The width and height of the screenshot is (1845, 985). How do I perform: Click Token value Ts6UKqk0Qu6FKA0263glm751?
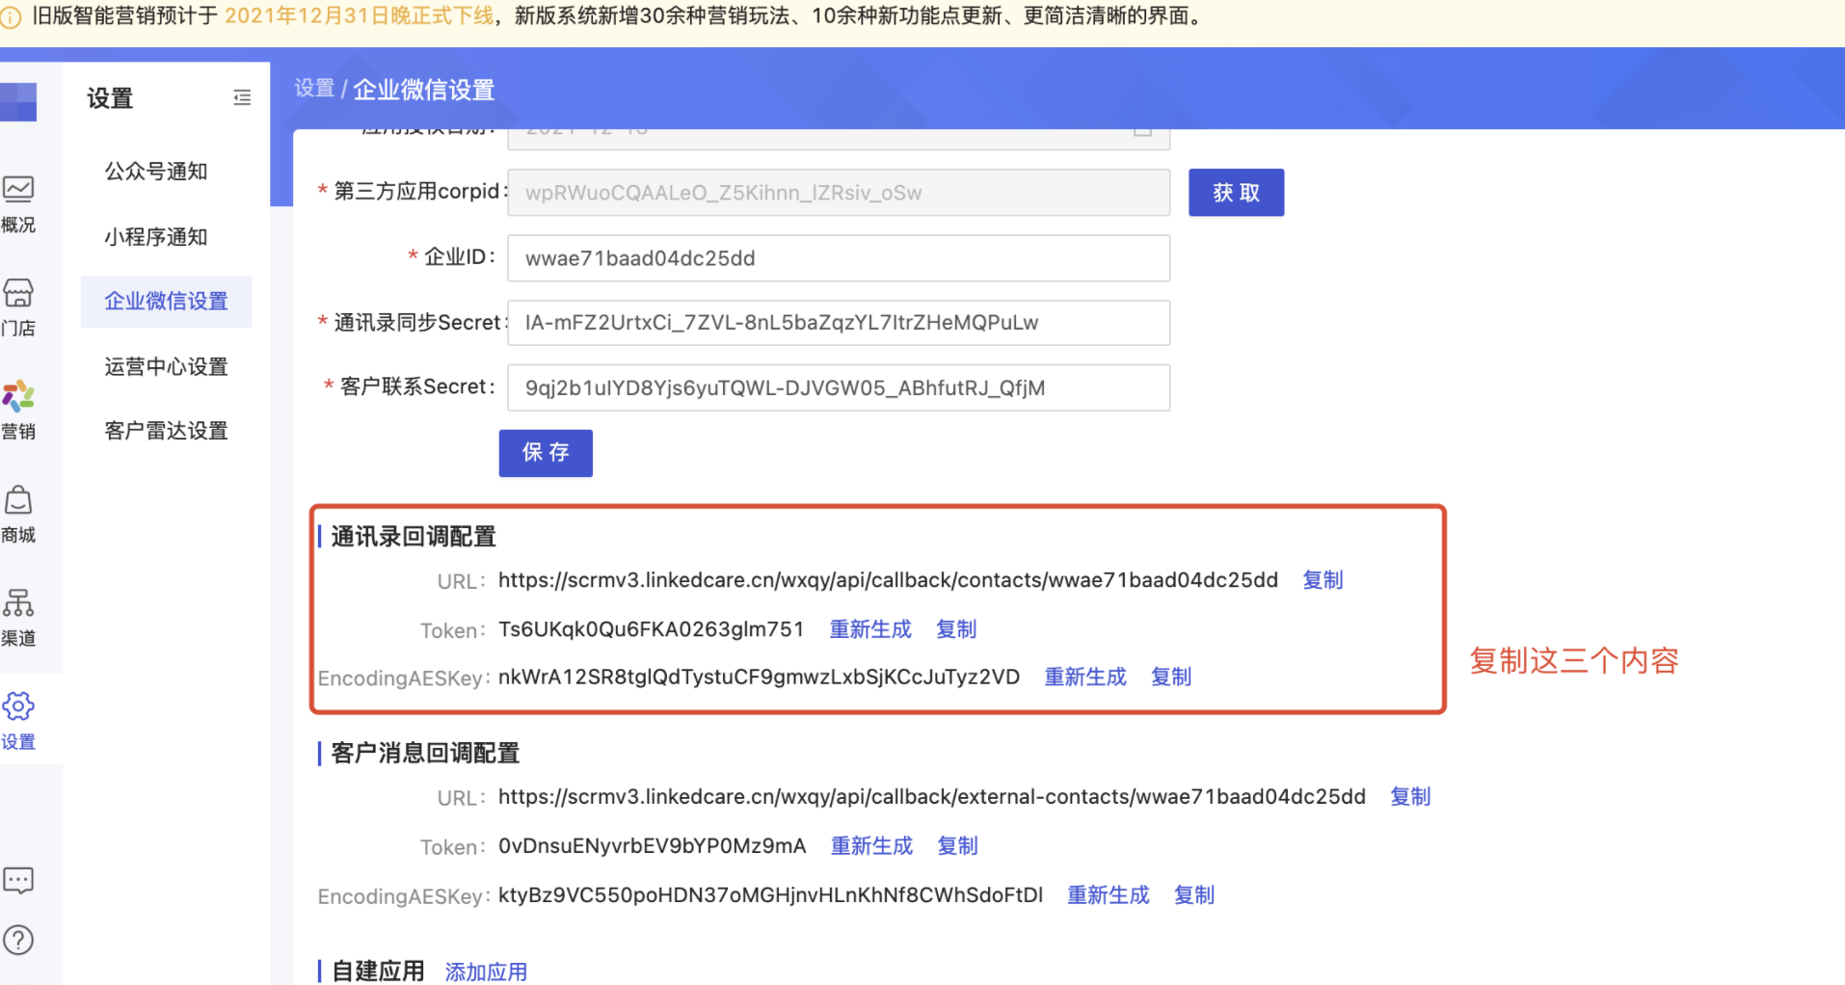651,629
